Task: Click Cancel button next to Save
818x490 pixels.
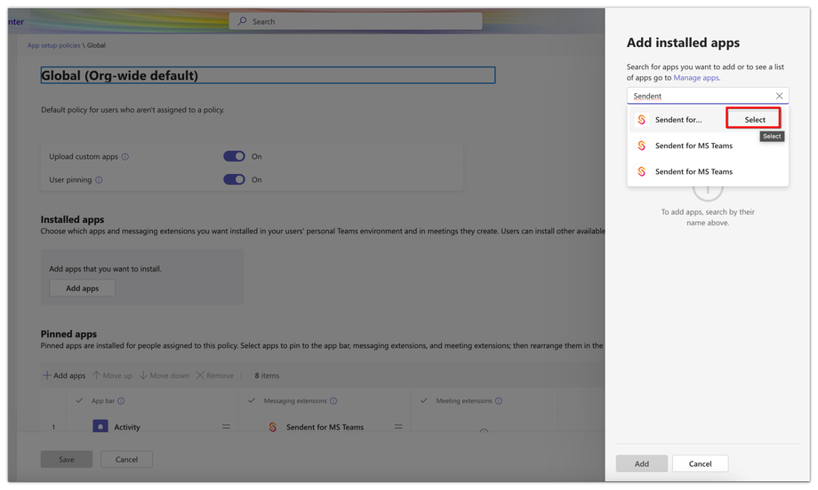Action: 126,459
